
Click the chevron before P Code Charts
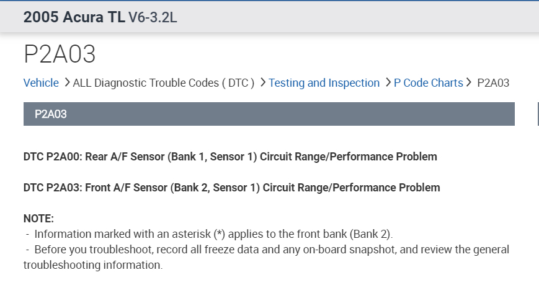click(x=387, y=83)
